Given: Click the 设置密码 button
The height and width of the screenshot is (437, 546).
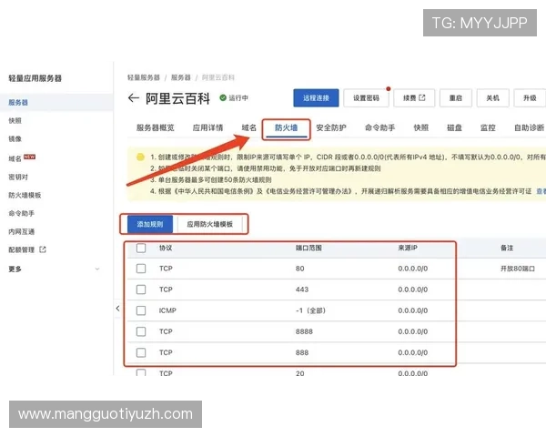Looking at the screenshot, I should click(x=366, y=98).
